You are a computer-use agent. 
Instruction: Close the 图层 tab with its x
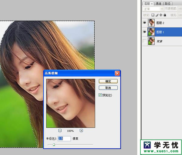point(152,4)
